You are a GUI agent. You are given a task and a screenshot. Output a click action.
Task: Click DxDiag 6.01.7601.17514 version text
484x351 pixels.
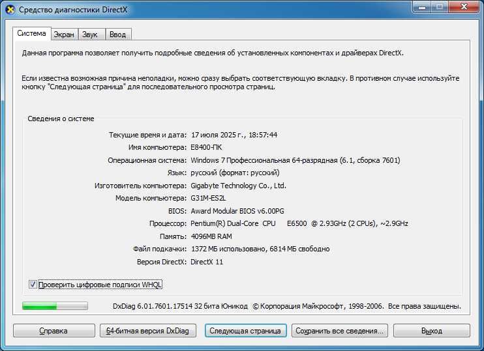click(180, 306)
